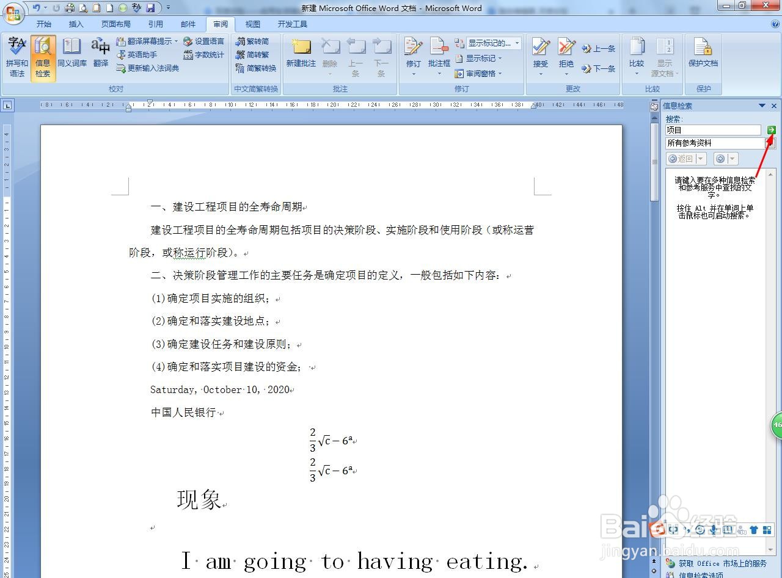782x578 pixels.
Task: Switch to the 页面布局 ribbon tab
Action: 116,24
